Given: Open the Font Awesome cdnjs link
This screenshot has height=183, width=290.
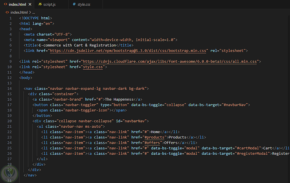Looking at the screenshot, I should point(171,62).
